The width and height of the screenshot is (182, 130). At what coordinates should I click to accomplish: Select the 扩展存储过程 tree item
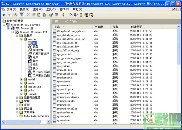pos(41,54)
